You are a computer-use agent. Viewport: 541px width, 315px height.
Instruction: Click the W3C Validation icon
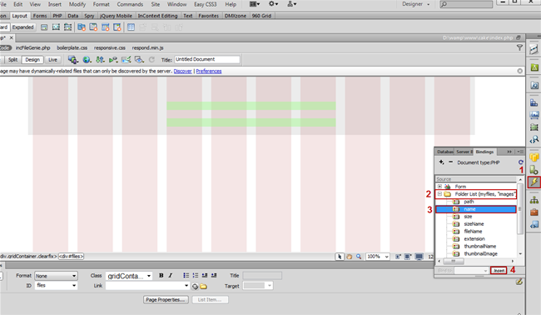point(113,60)
